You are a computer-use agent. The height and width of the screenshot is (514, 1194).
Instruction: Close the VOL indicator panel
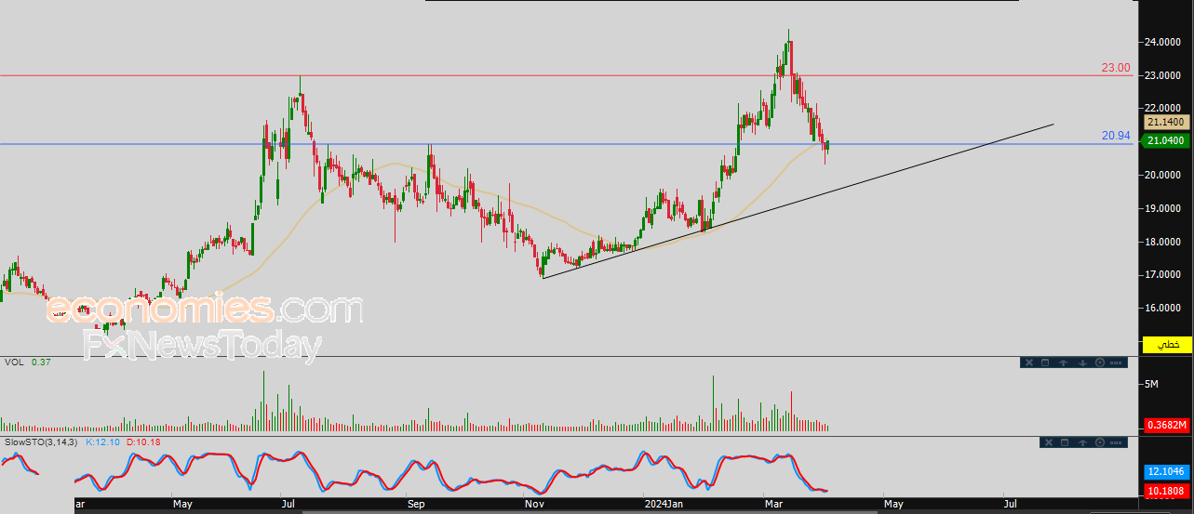[x=1029, y=362]
